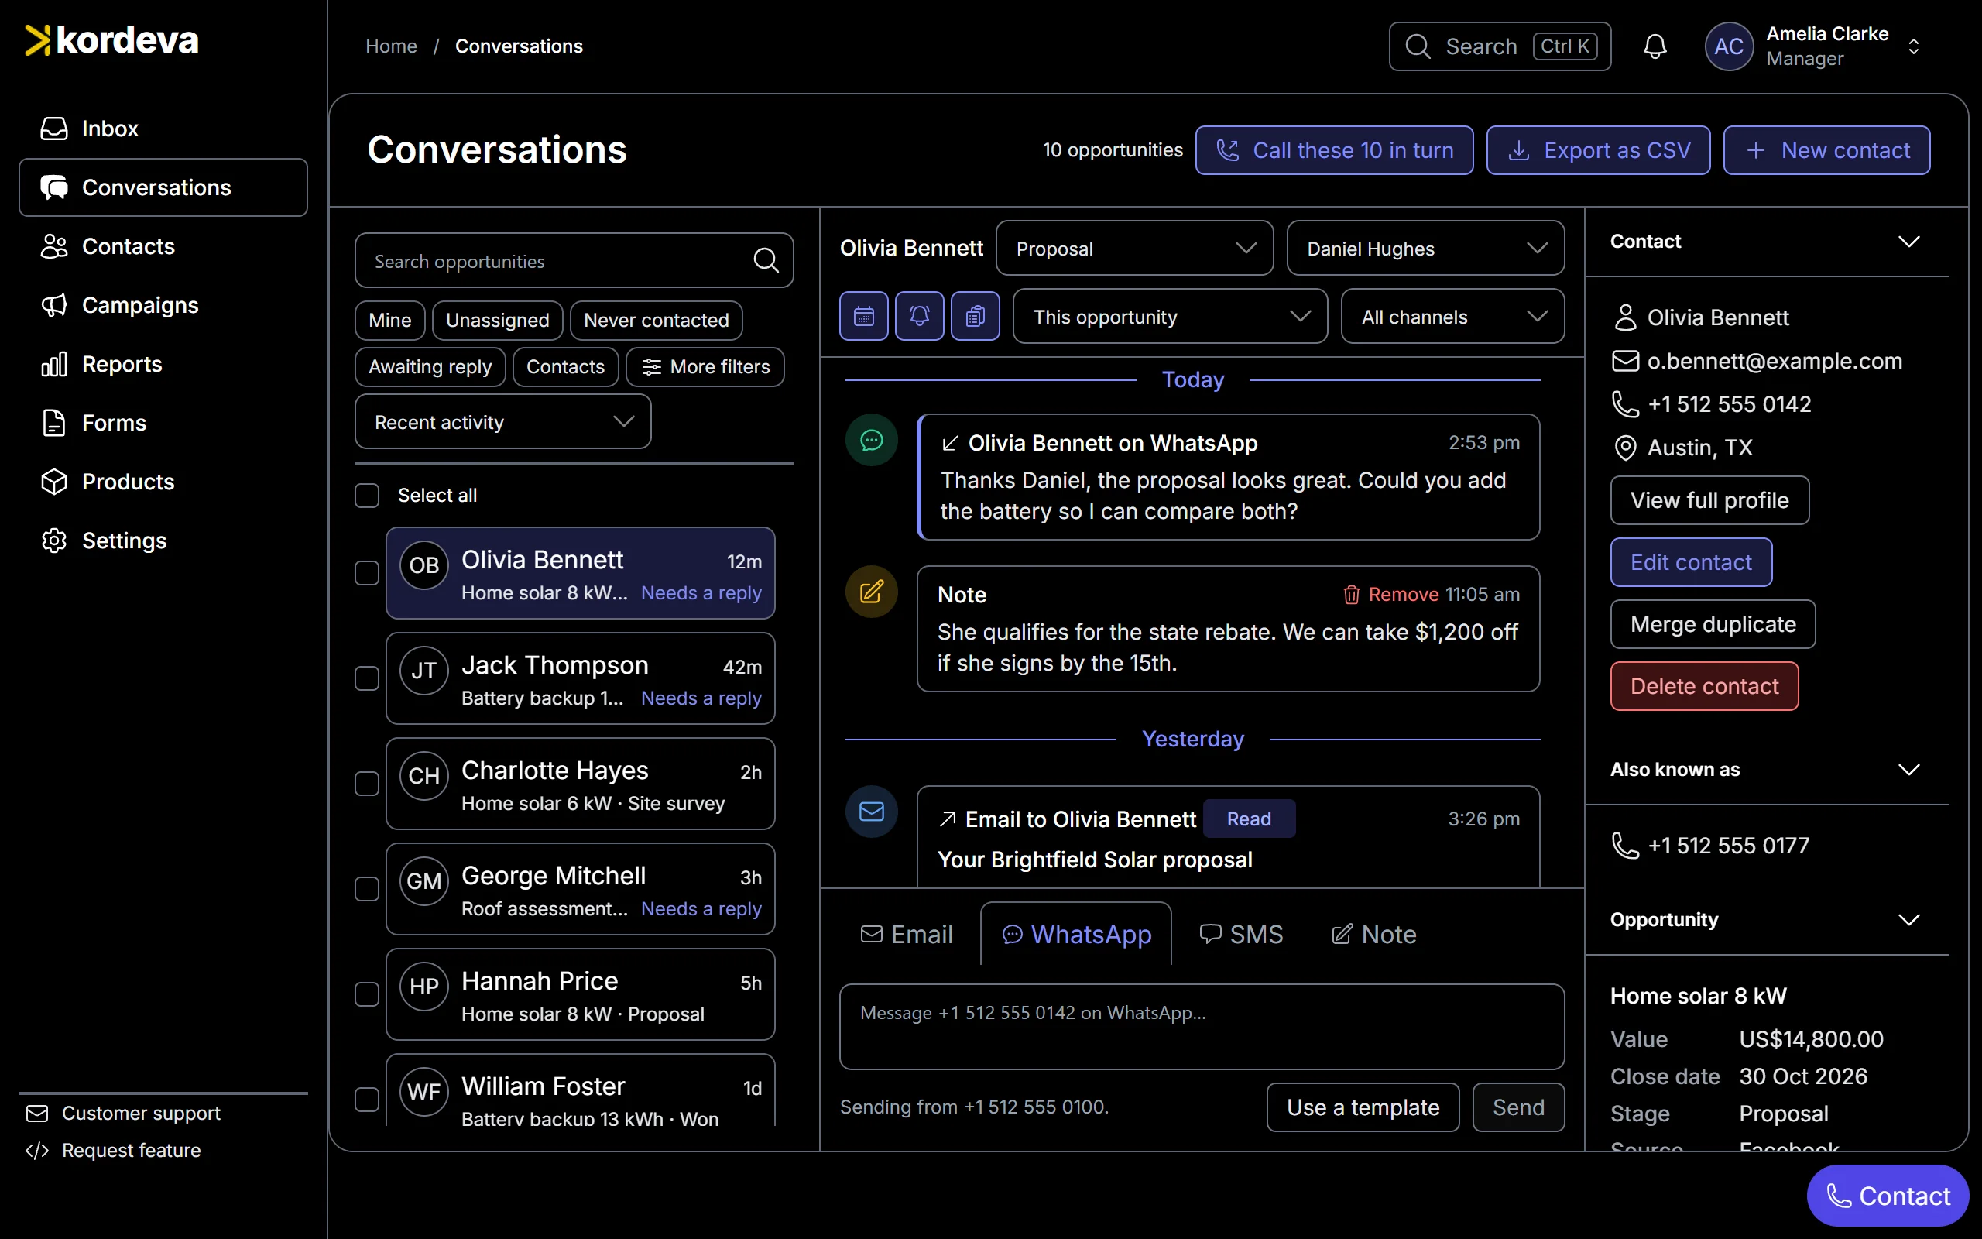Open the Inbox from the sidebar
This screenshot has height=1239, width=1982.
point(163,129)
